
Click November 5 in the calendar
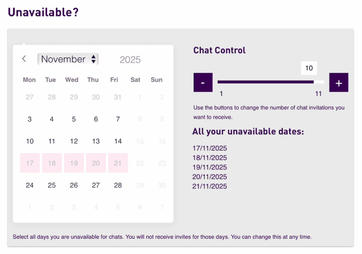[x=74, y=119]
